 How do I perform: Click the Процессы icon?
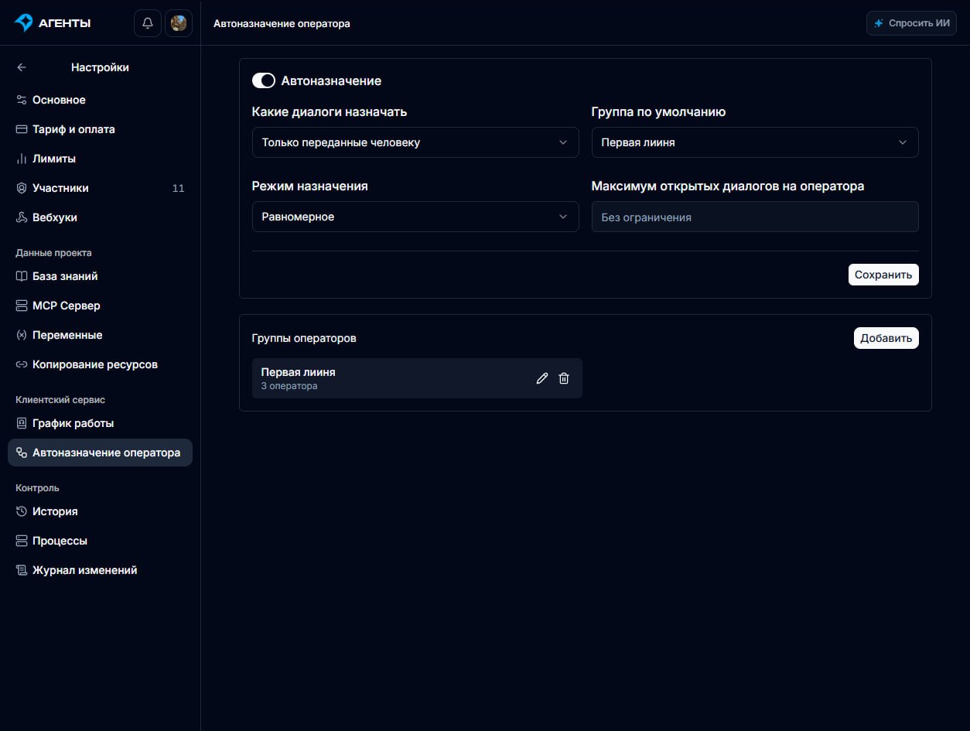[22, 541]
